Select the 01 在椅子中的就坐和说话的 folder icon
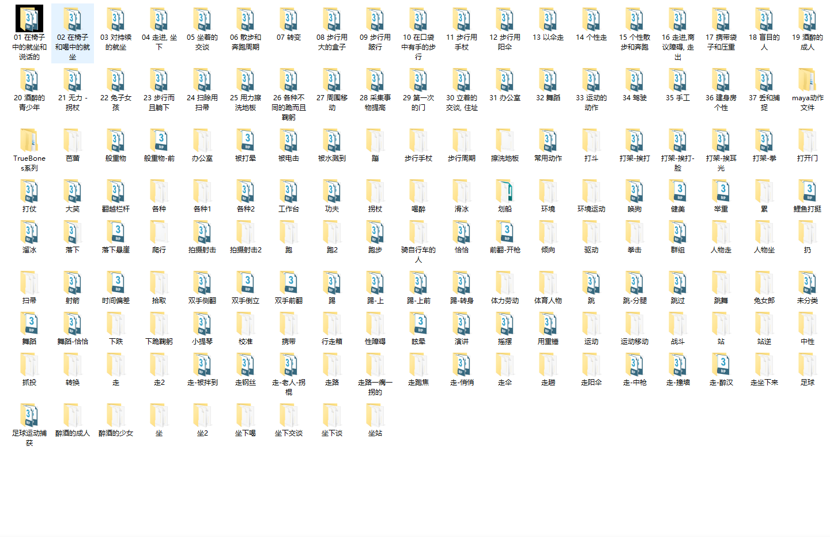Screen dimensions: 830x537 click(29, 18)
